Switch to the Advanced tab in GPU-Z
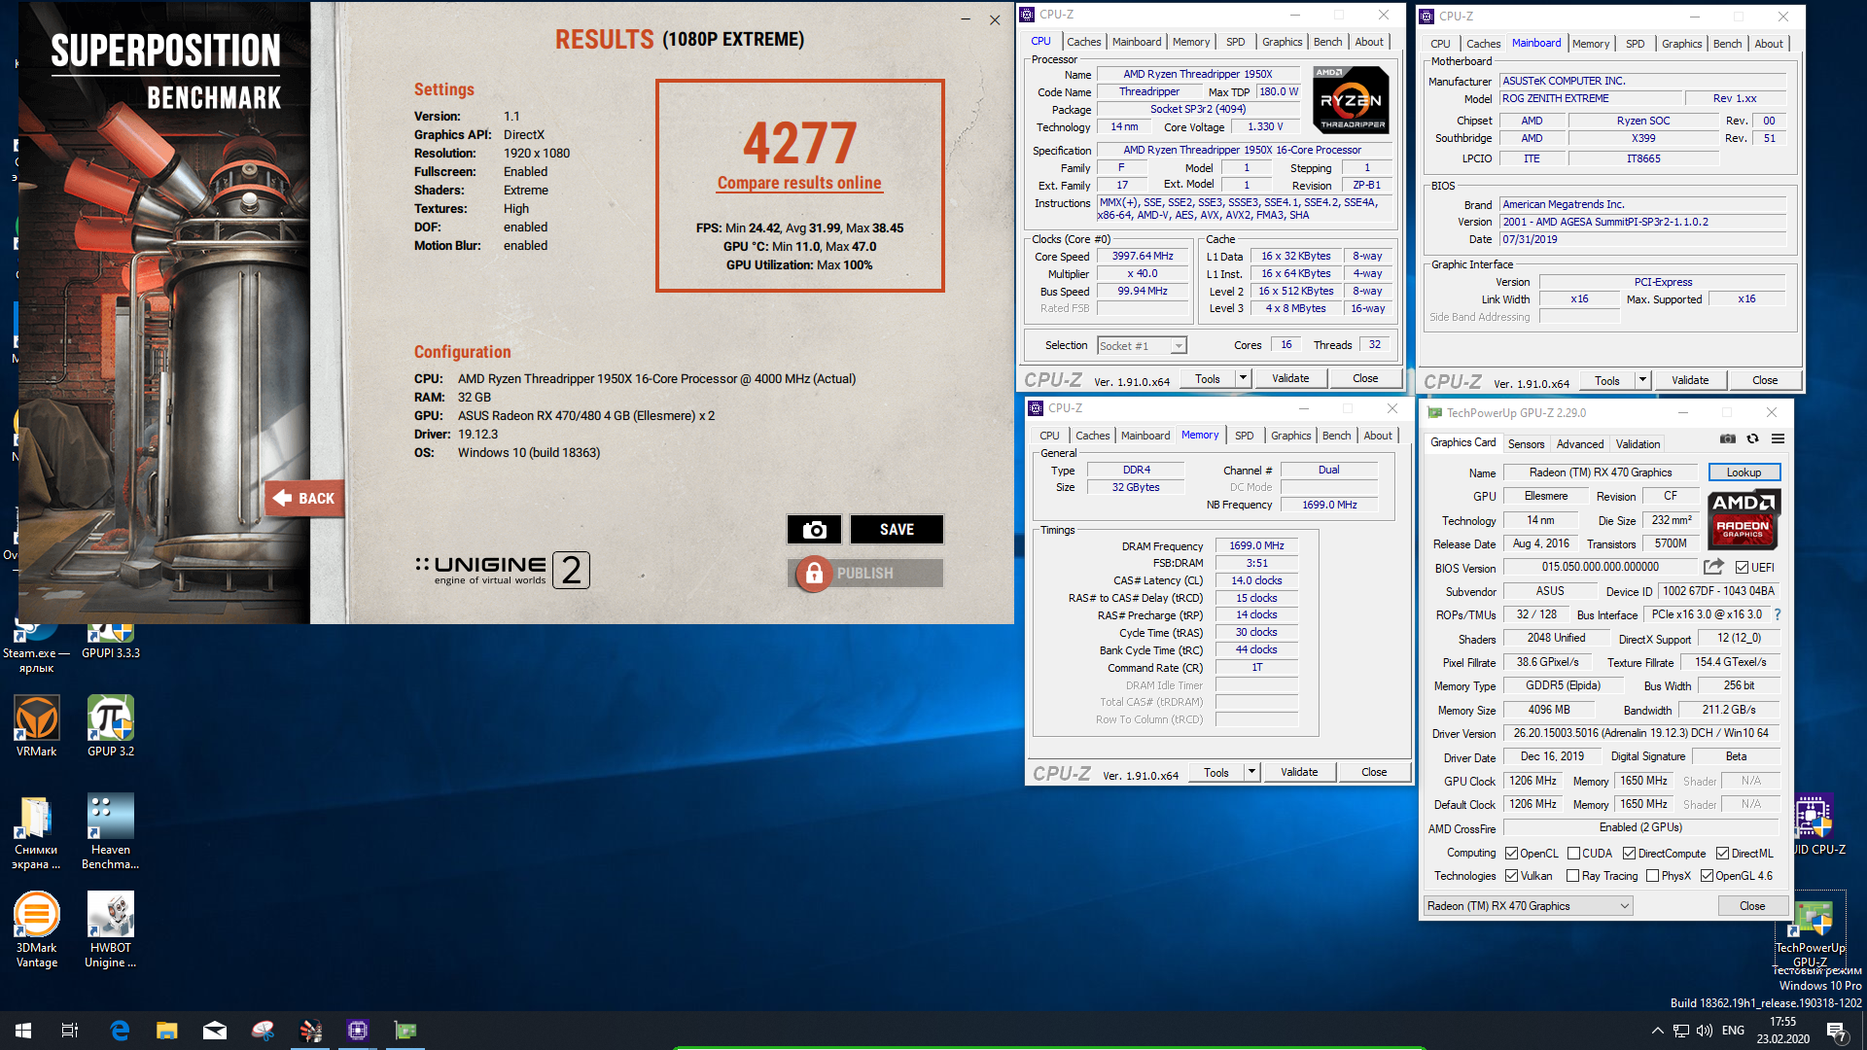1867x1050 pixels. [x=1580, y=444]
